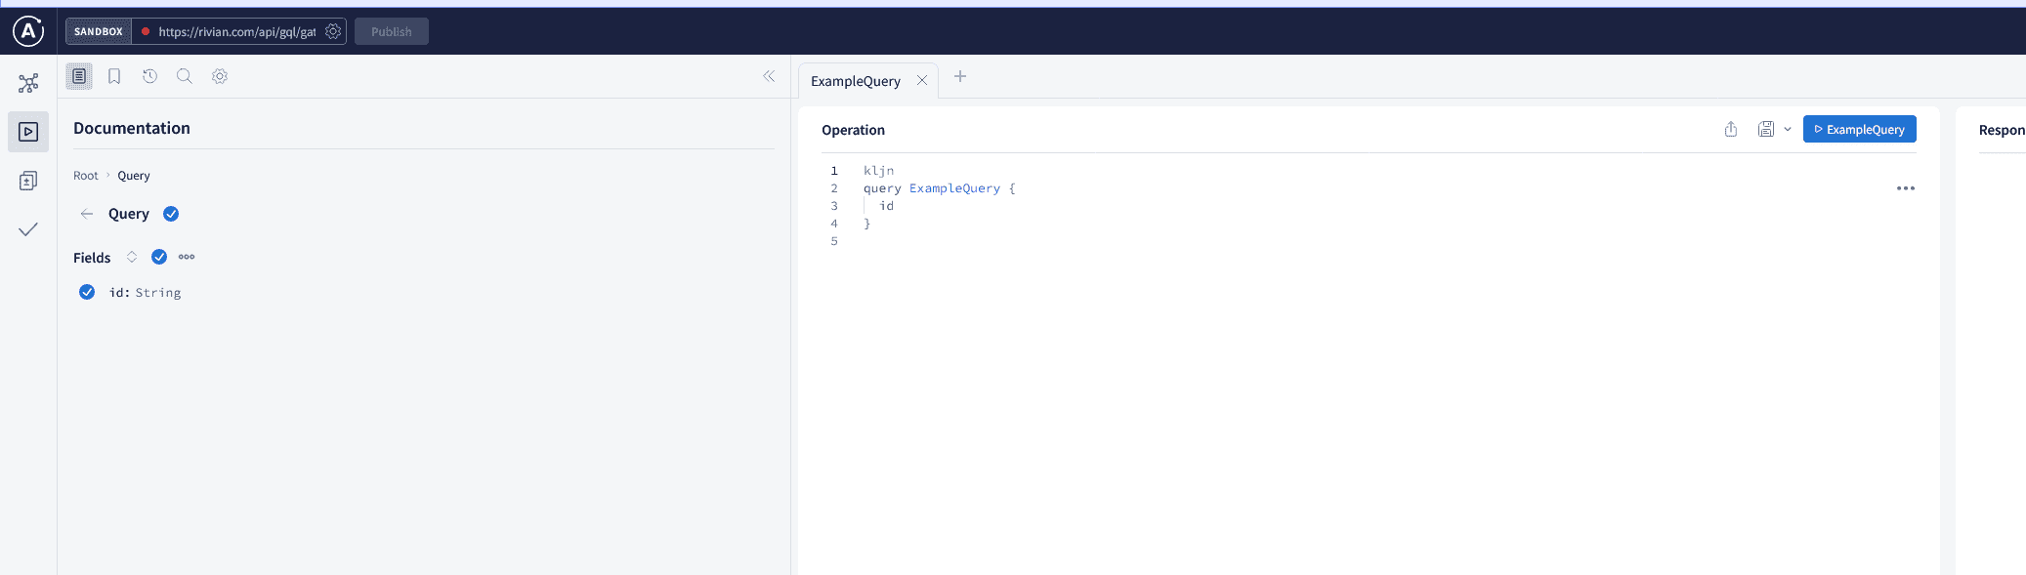This screenshot has height=575, width=2026.
Task: Open the Fields more options icon
Action: [x=187, y=257]
